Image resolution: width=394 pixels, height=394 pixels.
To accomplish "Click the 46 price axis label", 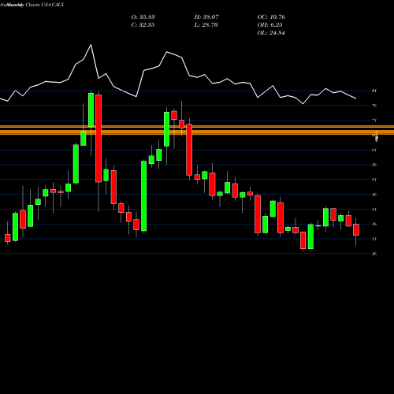I will [374, 195].
